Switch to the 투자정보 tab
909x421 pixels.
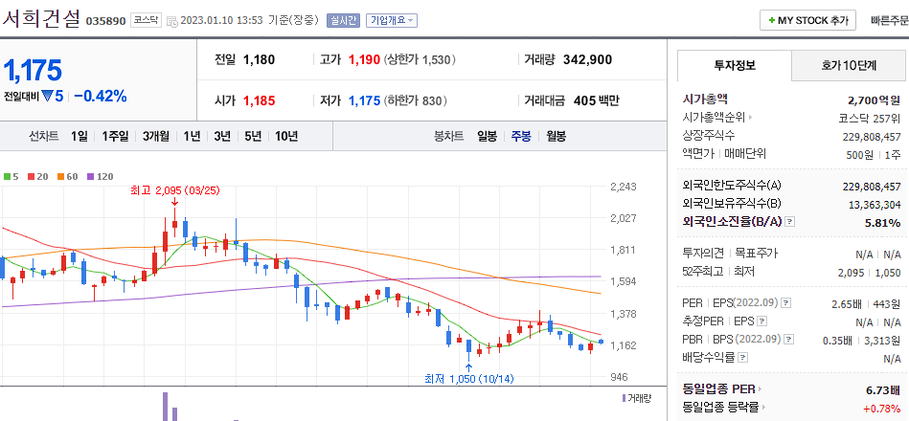[x=734, y=65]
